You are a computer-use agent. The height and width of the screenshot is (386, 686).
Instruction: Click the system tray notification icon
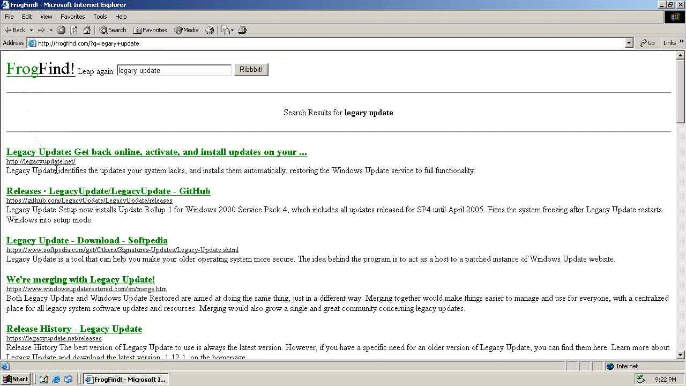click(x=640, y=379)
